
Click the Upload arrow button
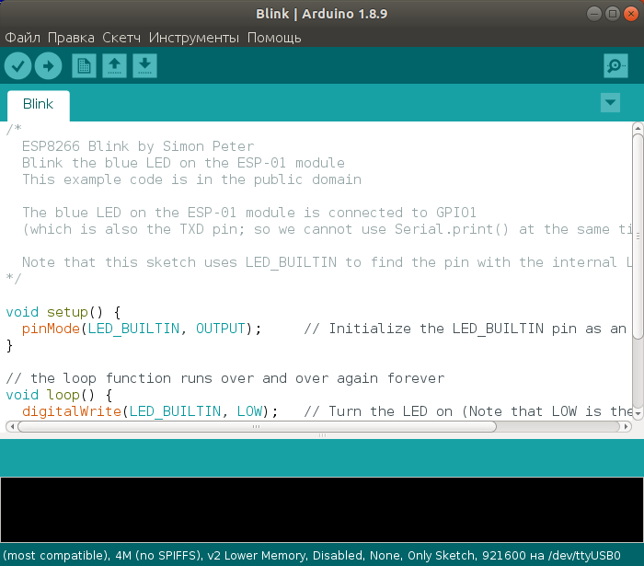pyautogui.click(x=48, y=65)
